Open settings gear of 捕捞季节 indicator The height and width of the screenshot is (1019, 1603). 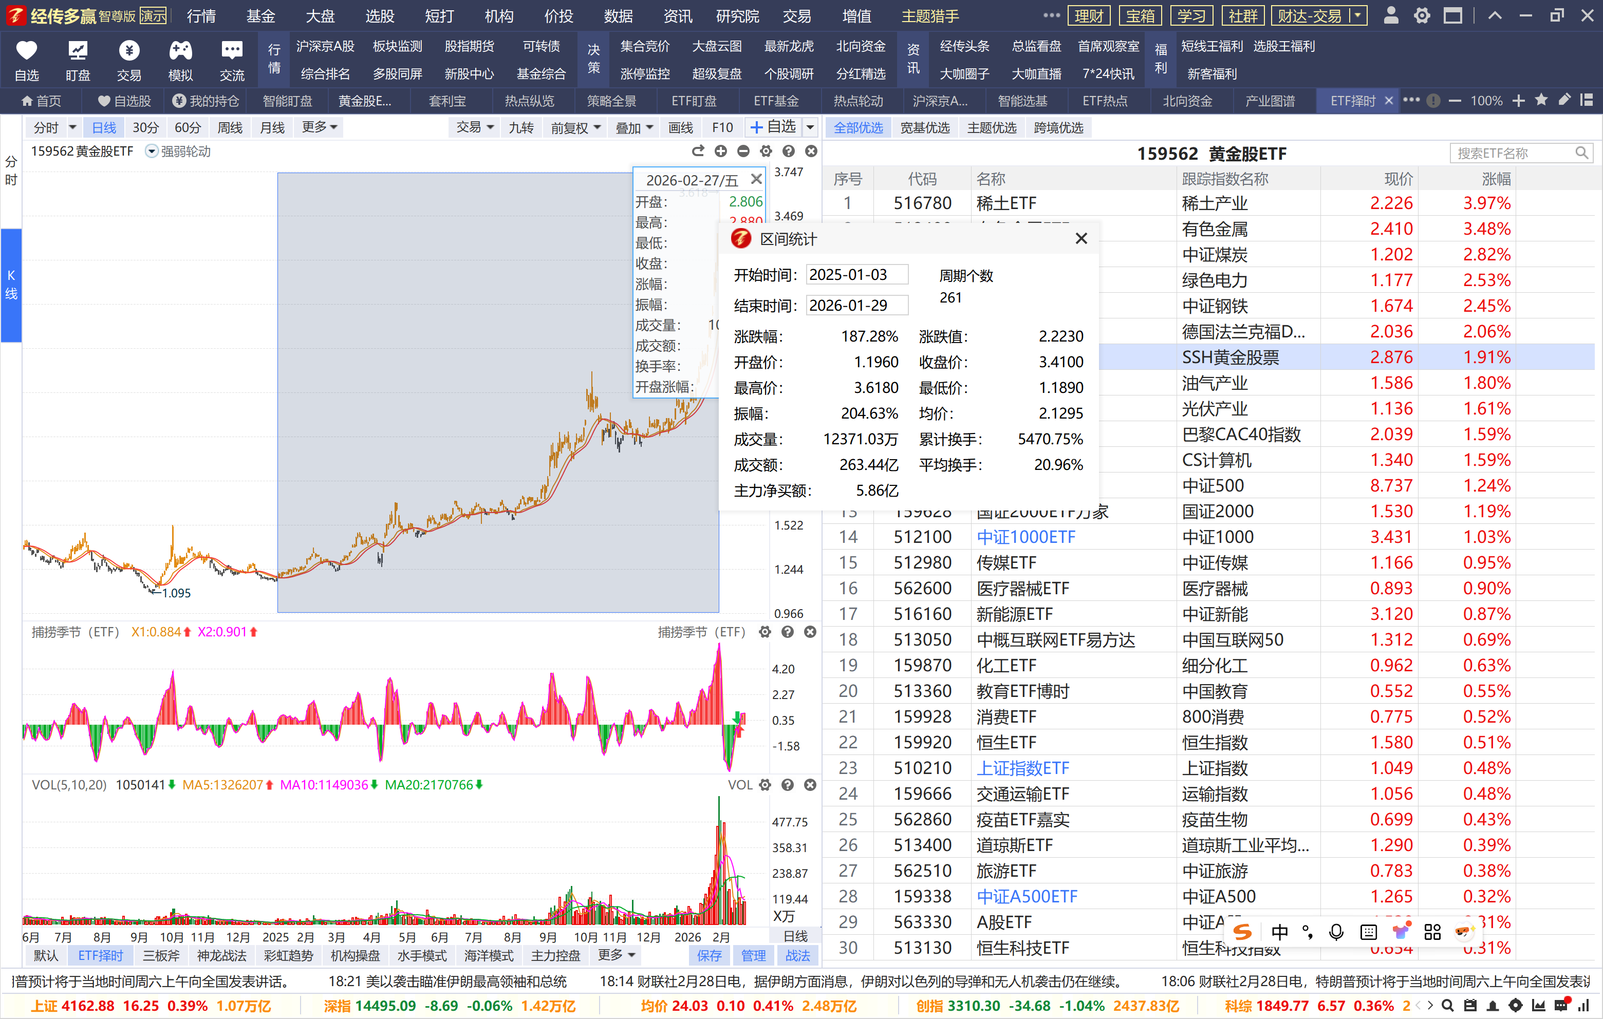(x=765, y=632)
